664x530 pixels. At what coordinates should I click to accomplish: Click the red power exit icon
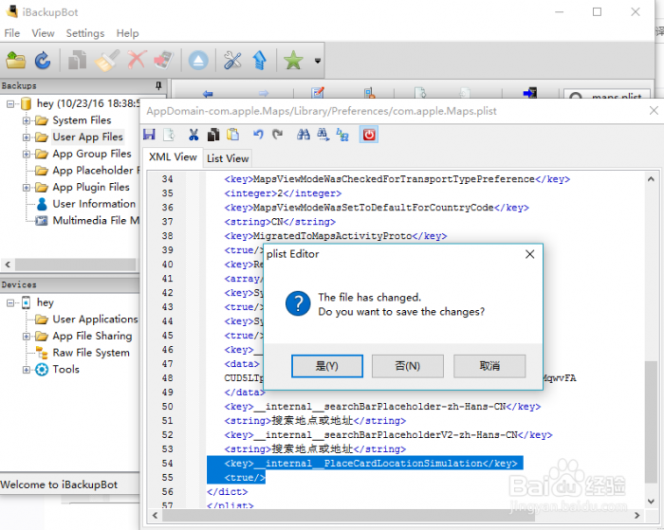pyautogui.click(x=369, y=135)
